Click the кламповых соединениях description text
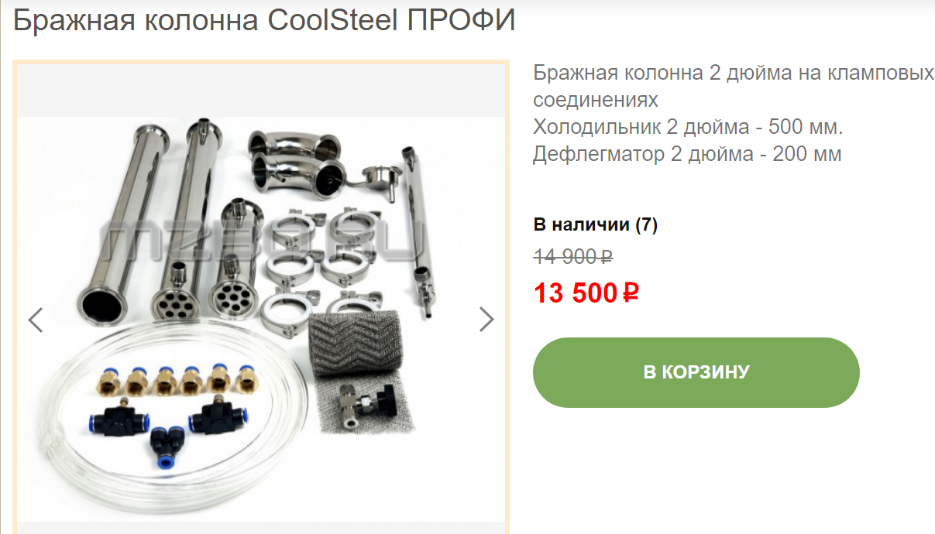 pos(734,87)
